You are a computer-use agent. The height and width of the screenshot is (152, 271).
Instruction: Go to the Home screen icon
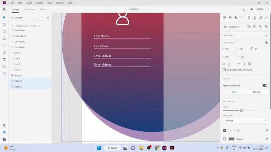click(4, 9)
